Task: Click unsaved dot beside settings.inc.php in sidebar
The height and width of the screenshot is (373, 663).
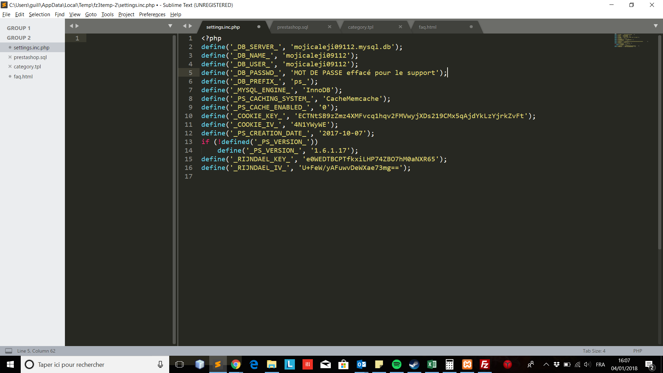Action: 10,47
